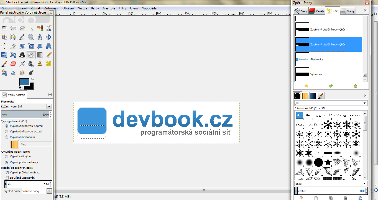Activate the Heal bandage tool
Image resolution: width=378 pixels, height=200 pixels.
click(49, 63)
